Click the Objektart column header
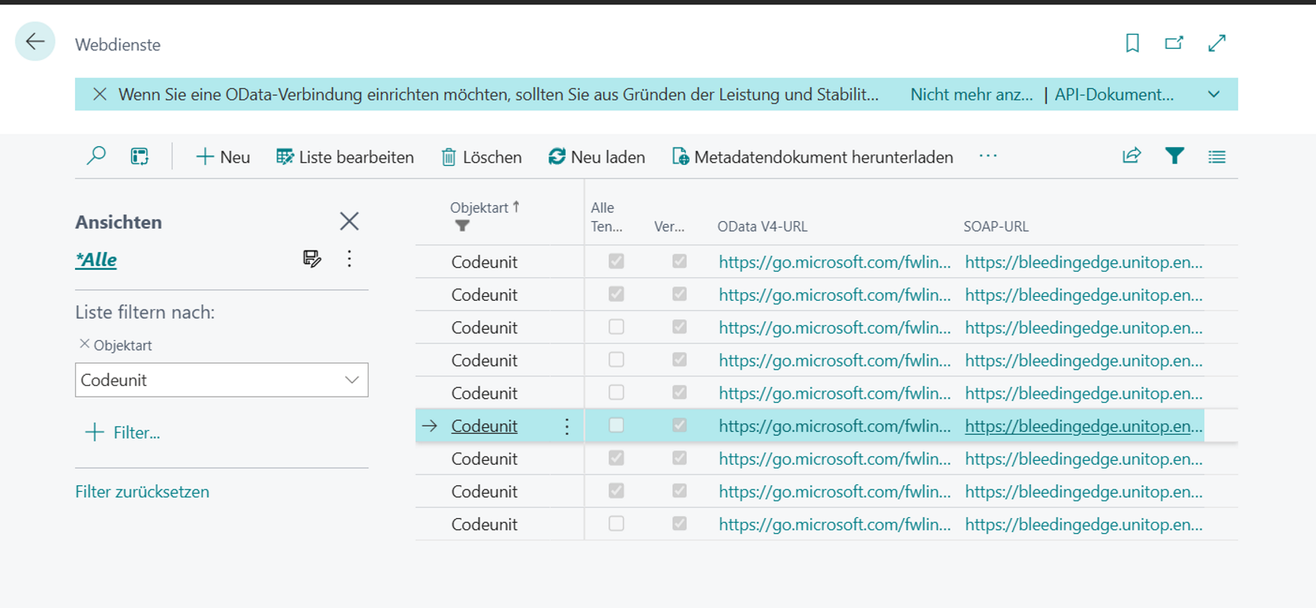This screenshot has width=1316, height=608. [x=479, y=208]
